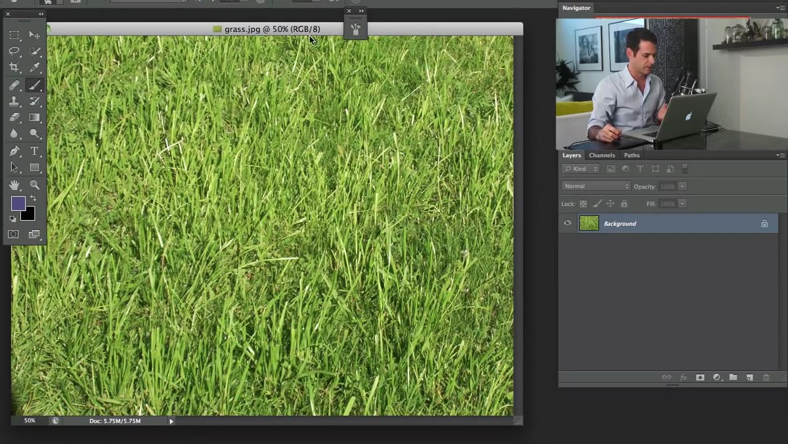The height and width of the screenshot is (444, 788).
Task: Toggle lock all
Action: (624, 204)
